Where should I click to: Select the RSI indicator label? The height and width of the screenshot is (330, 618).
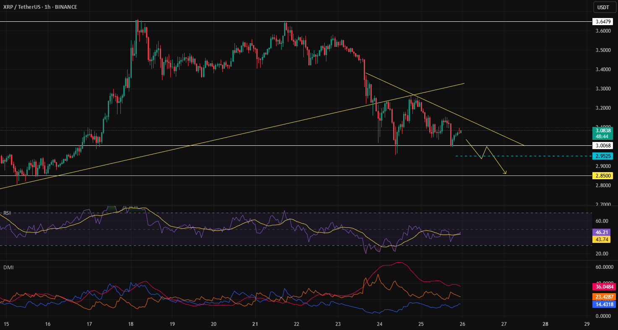(x=7, y=213)
